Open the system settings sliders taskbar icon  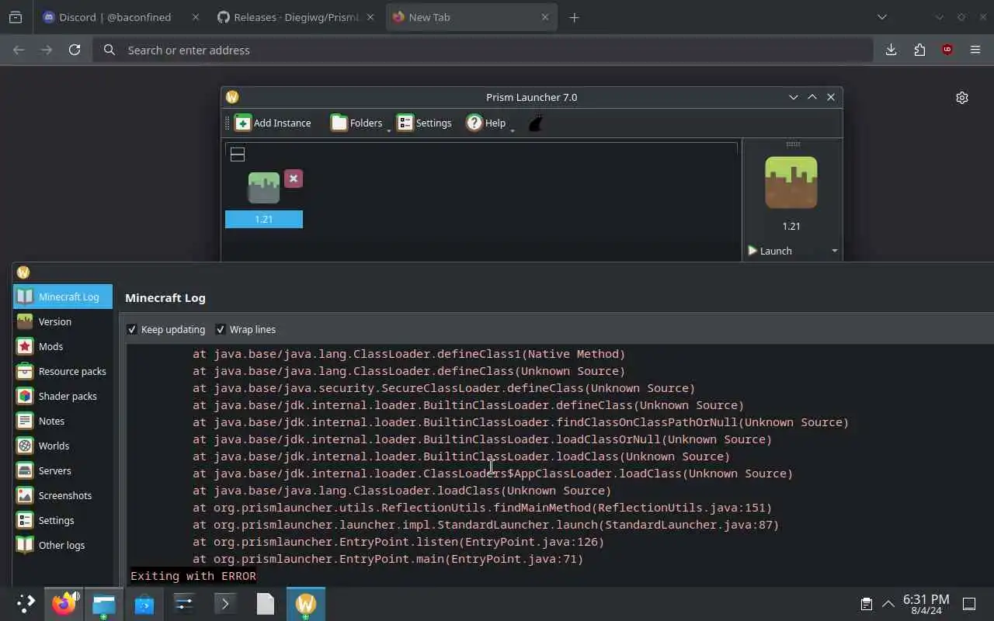(x=184, y=603)
